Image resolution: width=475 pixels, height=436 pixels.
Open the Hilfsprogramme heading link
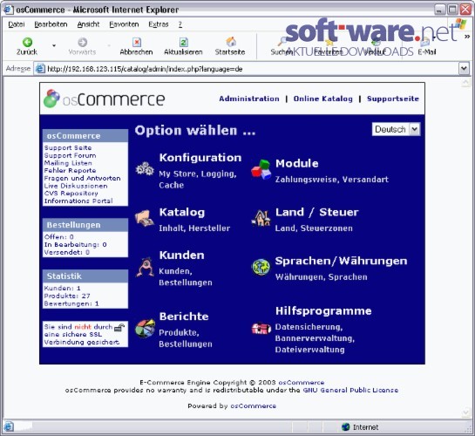coord(323,311)
